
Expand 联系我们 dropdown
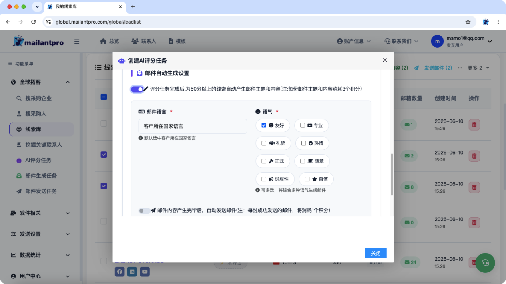coord(401,41)
